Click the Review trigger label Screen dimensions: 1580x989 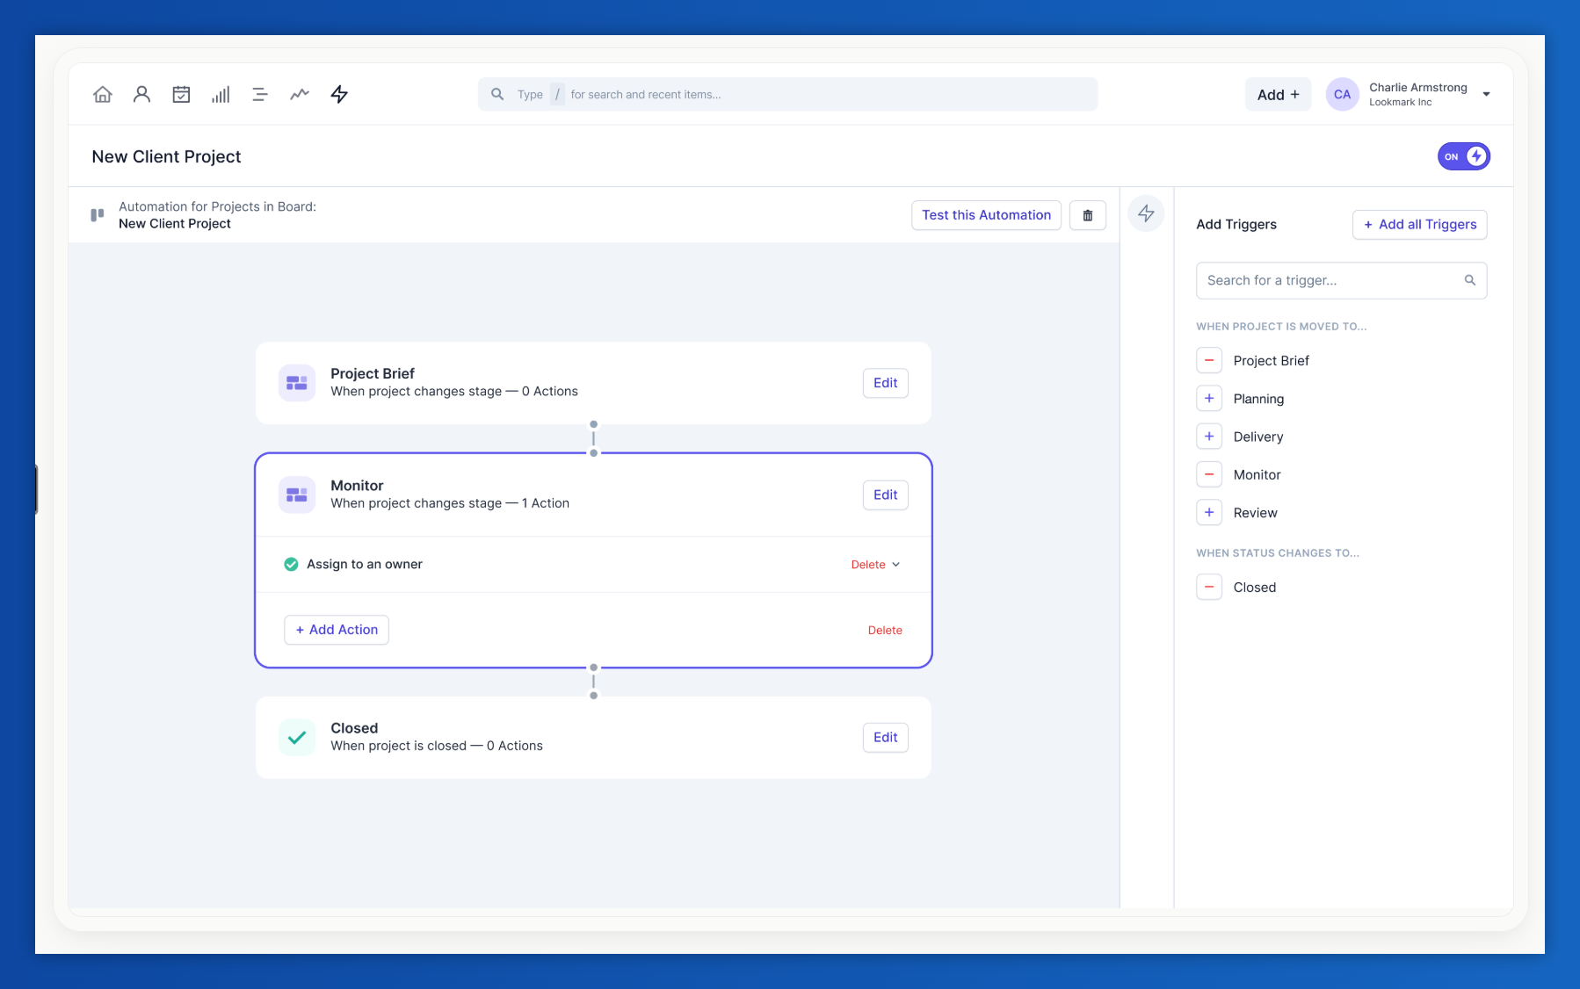[1255, 513]
